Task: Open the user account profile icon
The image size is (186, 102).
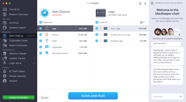Action: (140, 4)
